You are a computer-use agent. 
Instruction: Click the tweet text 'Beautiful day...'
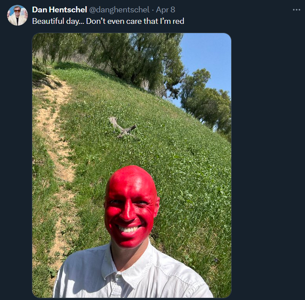pos(57,21)
